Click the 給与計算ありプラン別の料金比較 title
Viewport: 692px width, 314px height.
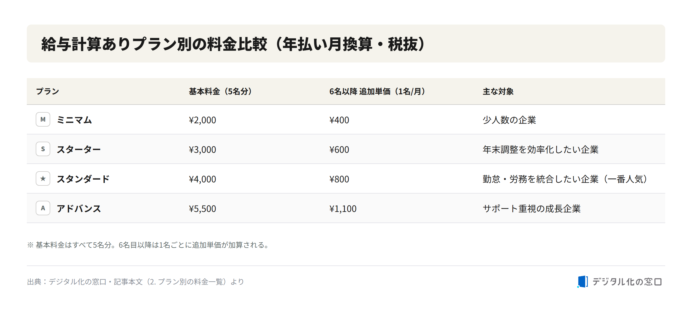click(233, 44)
